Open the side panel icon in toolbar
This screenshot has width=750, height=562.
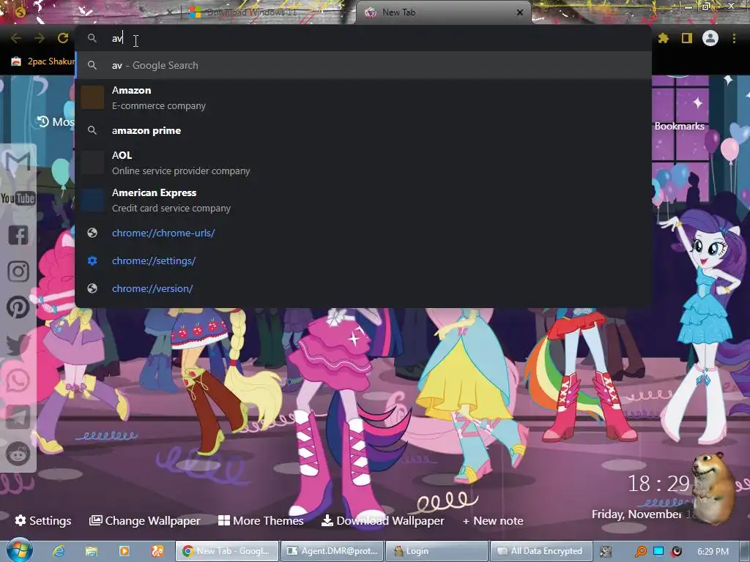pos(687,38)
